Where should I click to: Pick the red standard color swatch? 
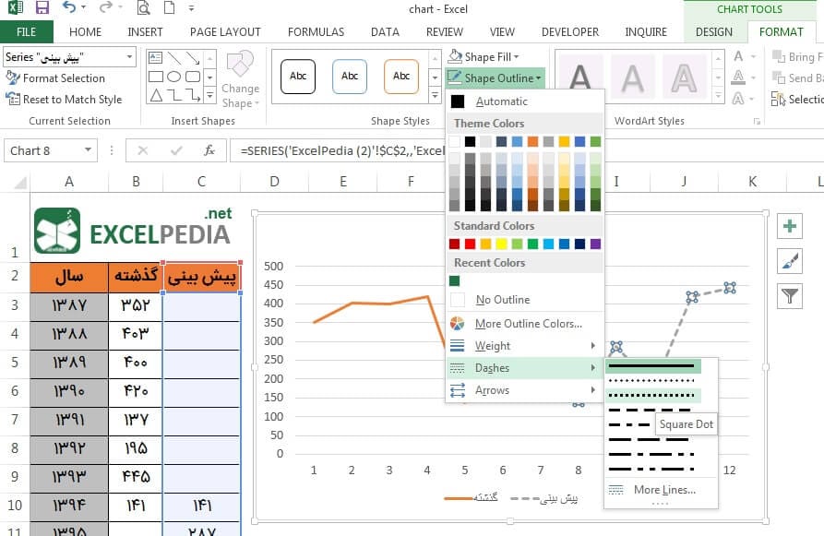(x=470, y=244)
